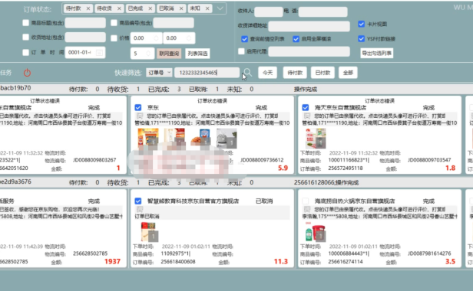The width and height of the screenshot is (473, 291).
Task: Remove the 待付款 status tag
Action: coord(88,8)
